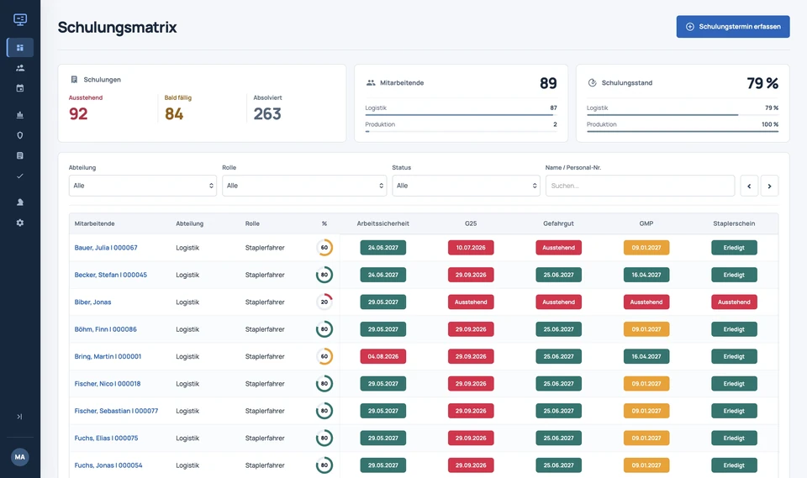Click the Arbeitssicherheit column header

(383, 223)
